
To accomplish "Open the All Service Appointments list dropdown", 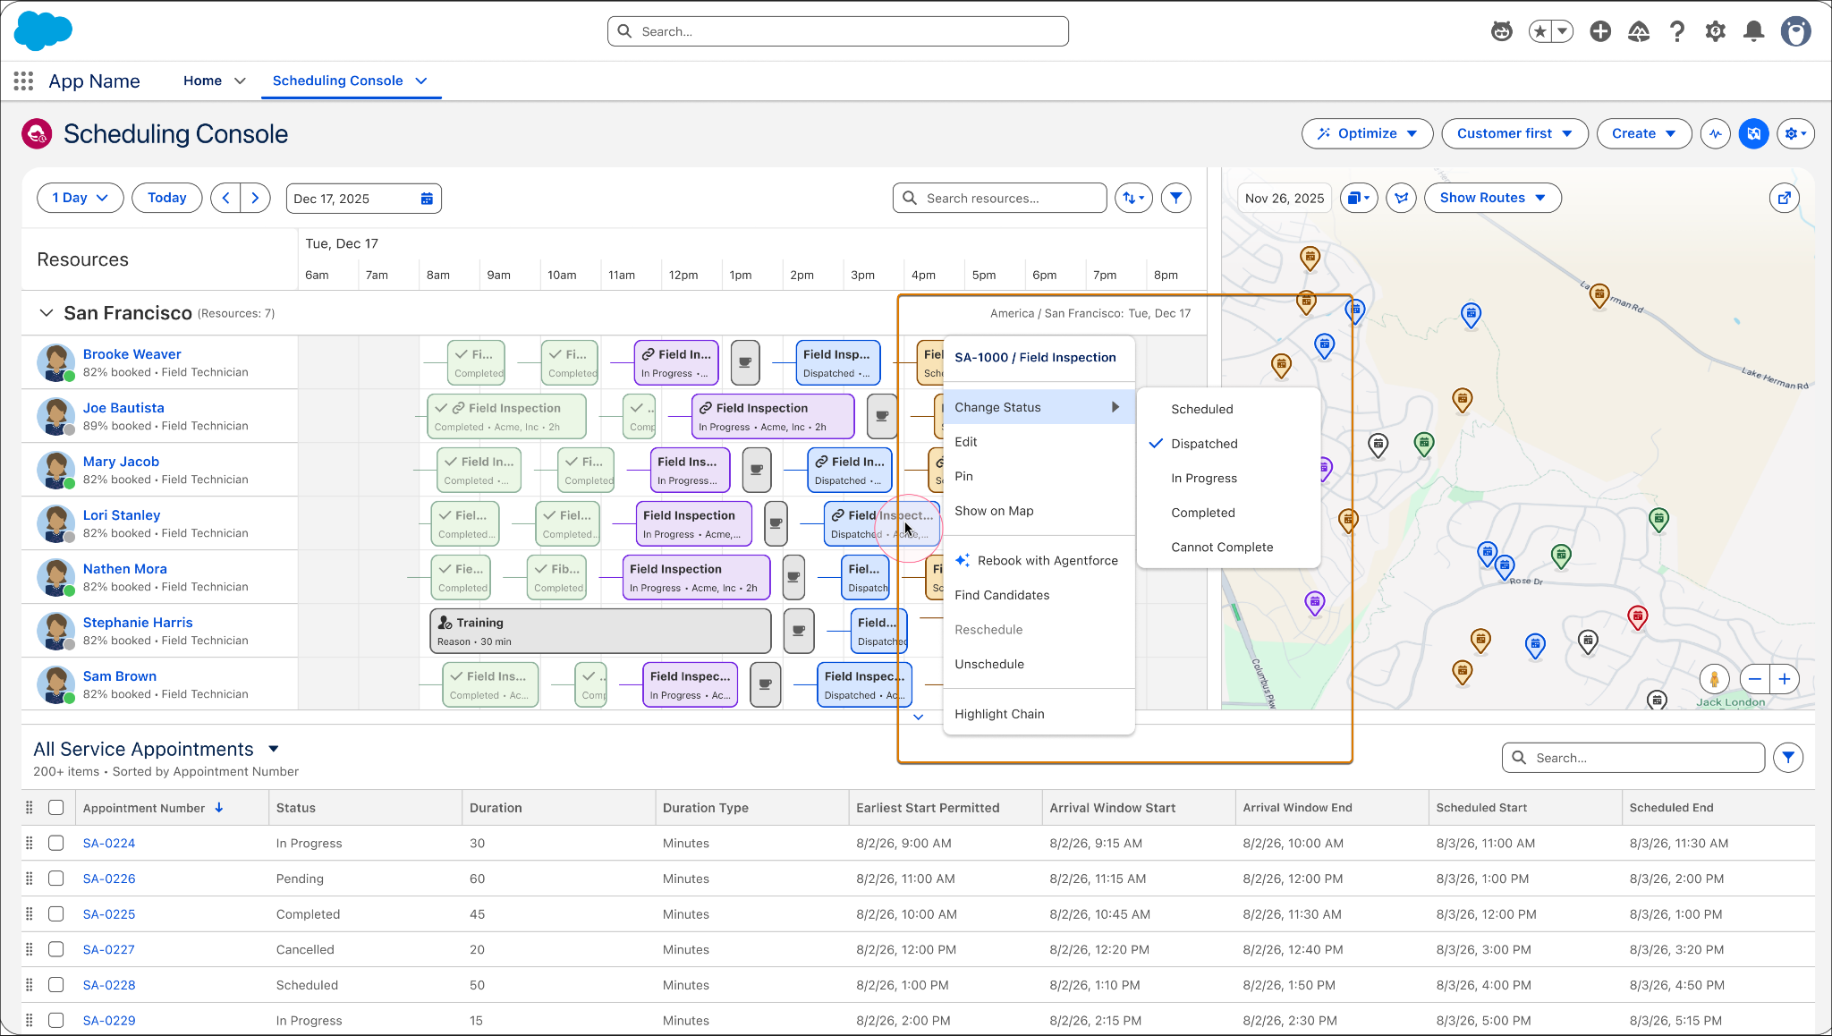I will point(274,749).
